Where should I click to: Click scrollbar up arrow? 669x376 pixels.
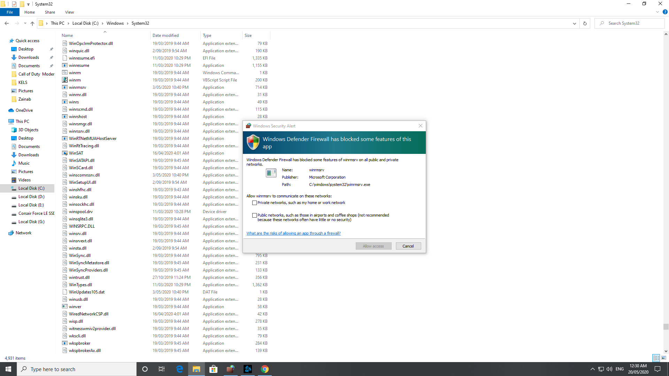click(666, 34)
